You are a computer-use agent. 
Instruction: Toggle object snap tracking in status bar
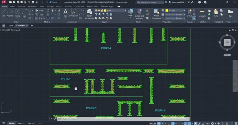pyautogui.click(x=185, y=123)
